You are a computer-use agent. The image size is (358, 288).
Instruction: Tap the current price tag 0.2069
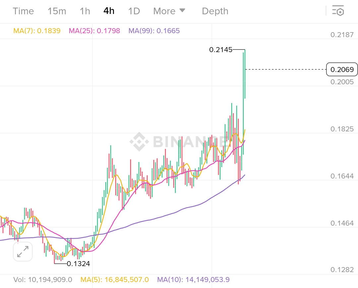[342, 69]
